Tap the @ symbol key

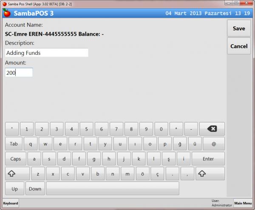tap(214, 144)
